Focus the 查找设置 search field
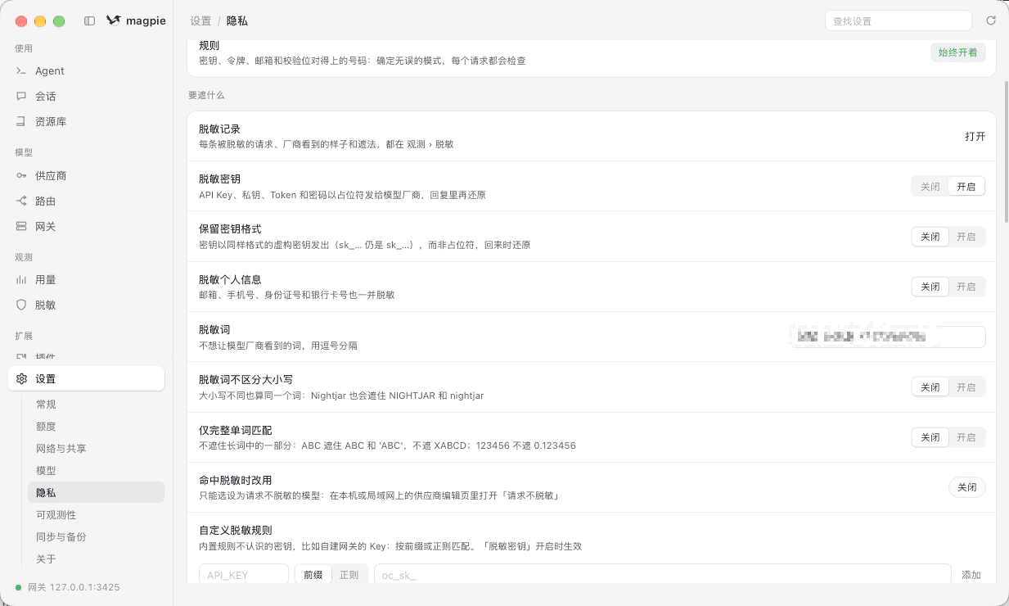Screen dimensions: 1009x606 (898, 20)
